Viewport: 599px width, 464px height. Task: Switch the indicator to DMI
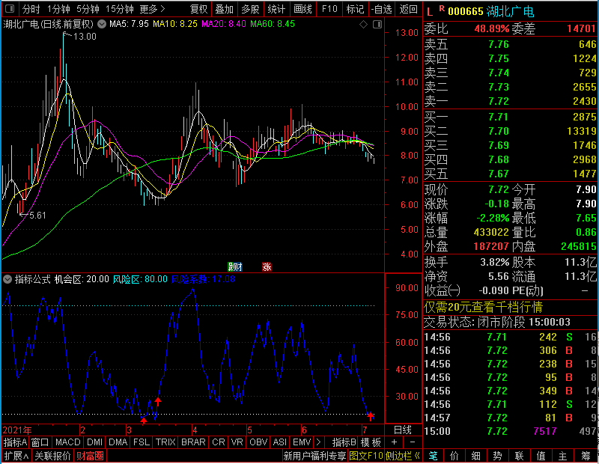[94, 442]
